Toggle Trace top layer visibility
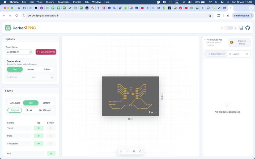Viewport: 255px width, 159px height. click(x=39, y=128)
